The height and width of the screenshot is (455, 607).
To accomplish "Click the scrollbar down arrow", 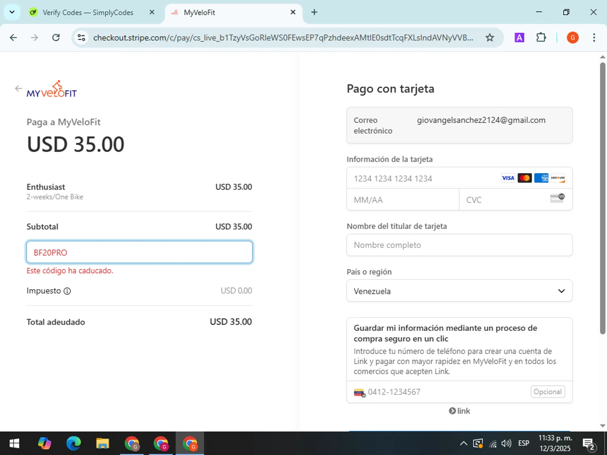I will (603, 425).
